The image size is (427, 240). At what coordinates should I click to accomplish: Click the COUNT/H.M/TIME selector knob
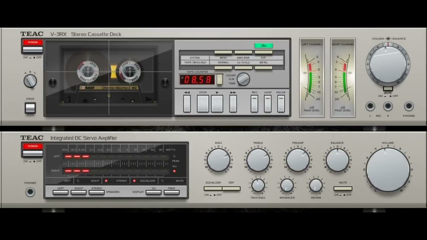(243, 79)
